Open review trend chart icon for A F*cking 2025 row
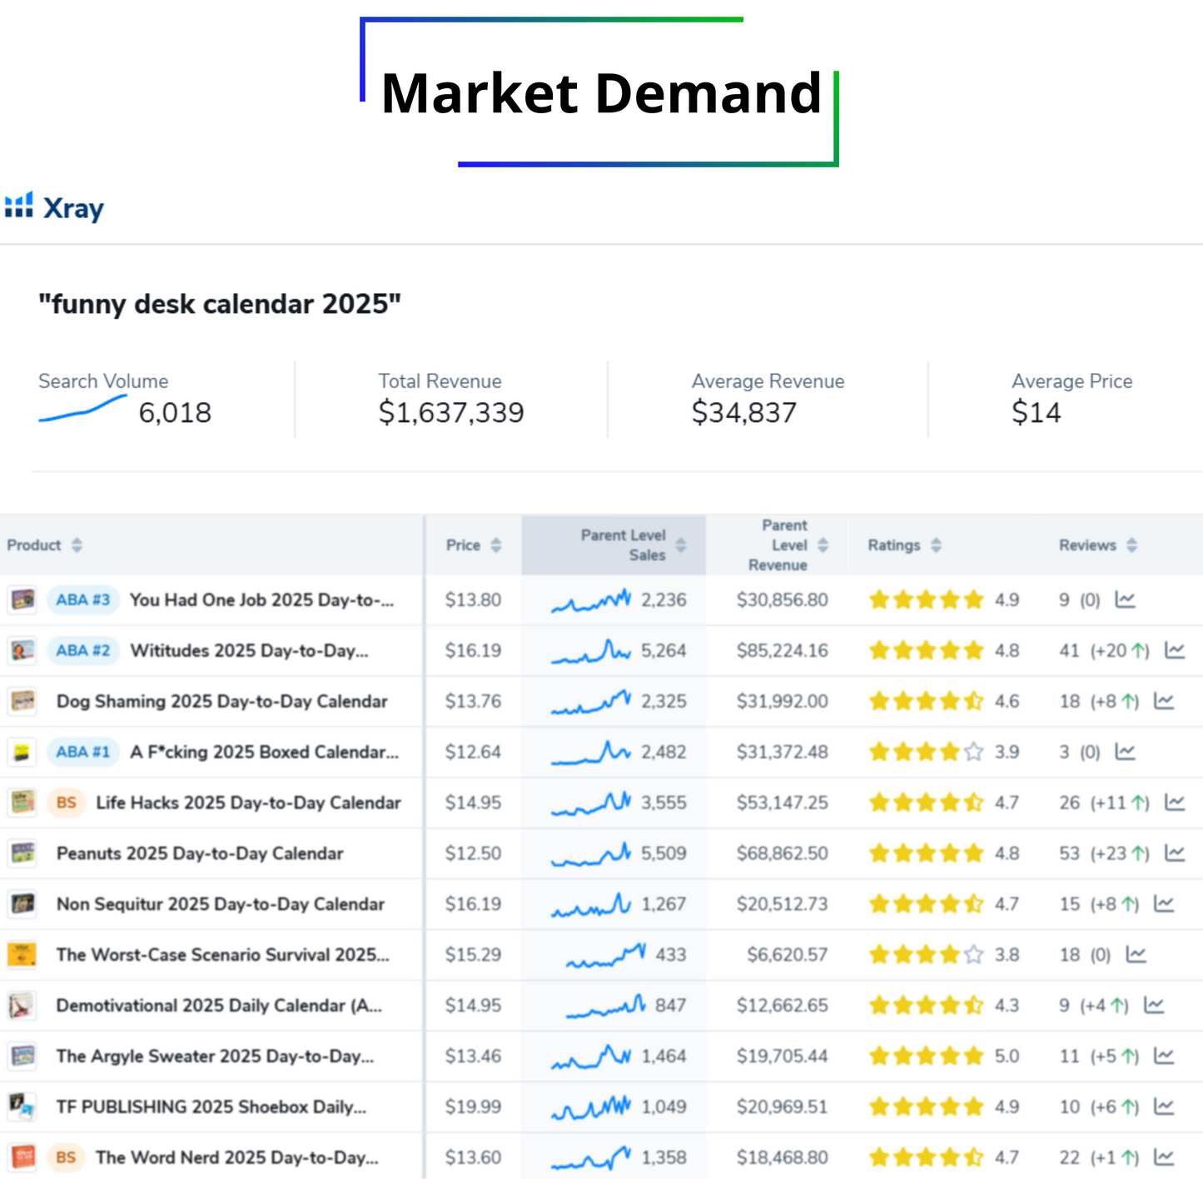 [1125, 752]
